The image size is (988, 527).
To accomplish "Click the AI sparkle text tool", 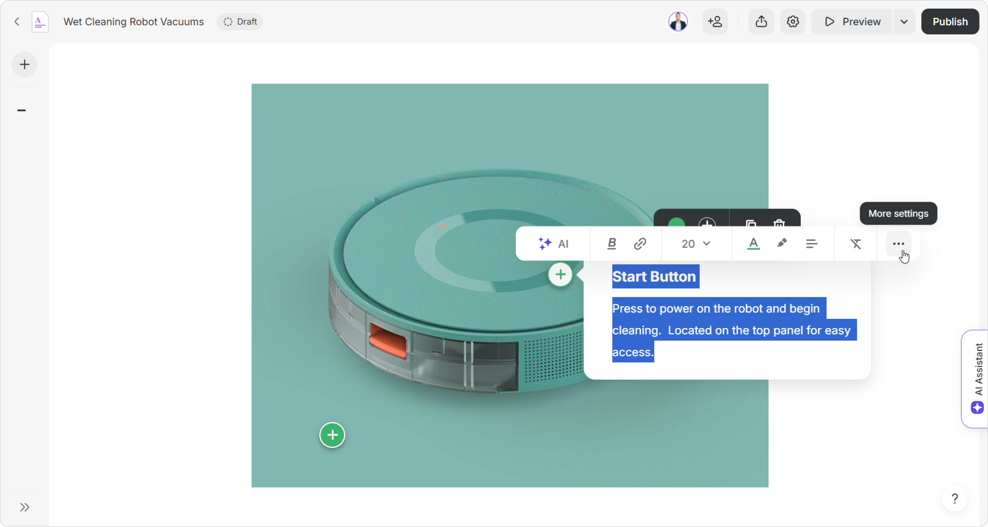I will point(553,244).
